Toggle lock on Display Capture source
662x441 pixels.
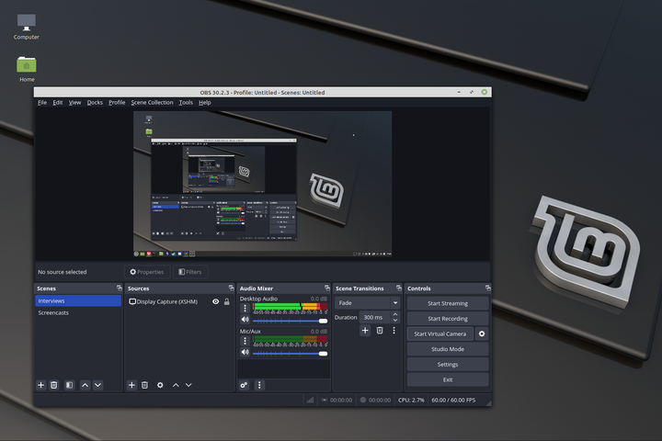click(x=227, y=301)
